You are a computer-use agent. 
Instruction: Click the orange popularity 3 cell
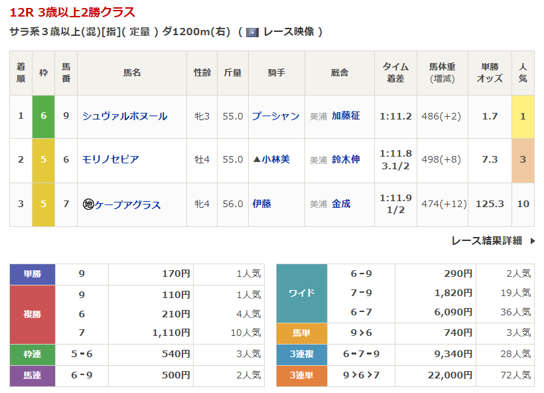[523, 159]
